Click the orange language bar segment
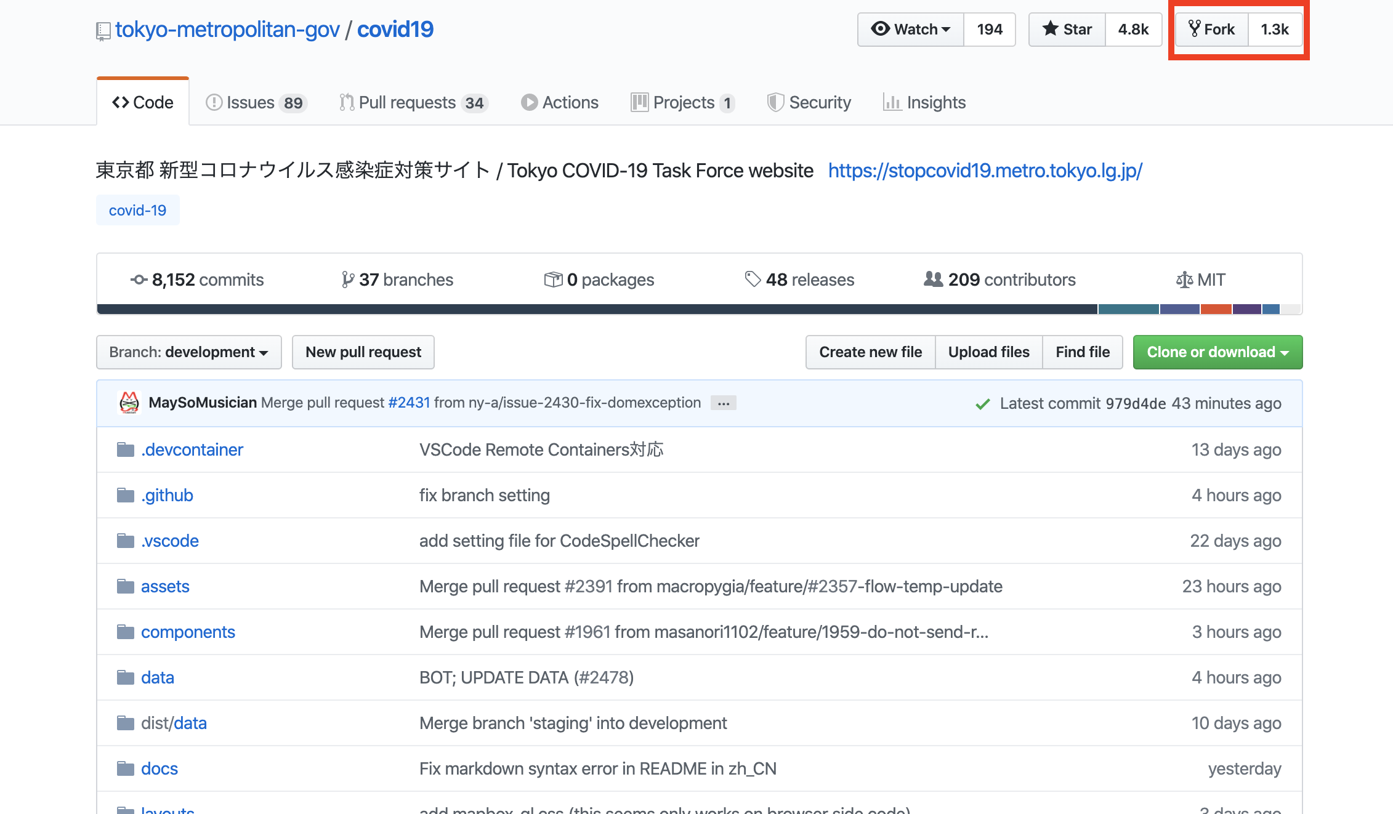This screenshot has height=814, width=1393. pos(1216,309)
